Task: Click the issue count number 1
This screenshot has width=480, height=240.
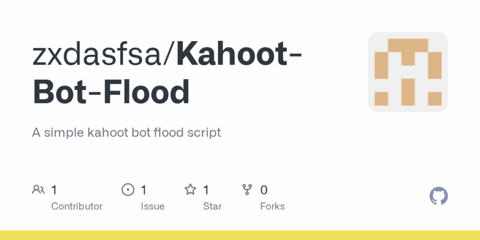Action: [x=143, y=190]
